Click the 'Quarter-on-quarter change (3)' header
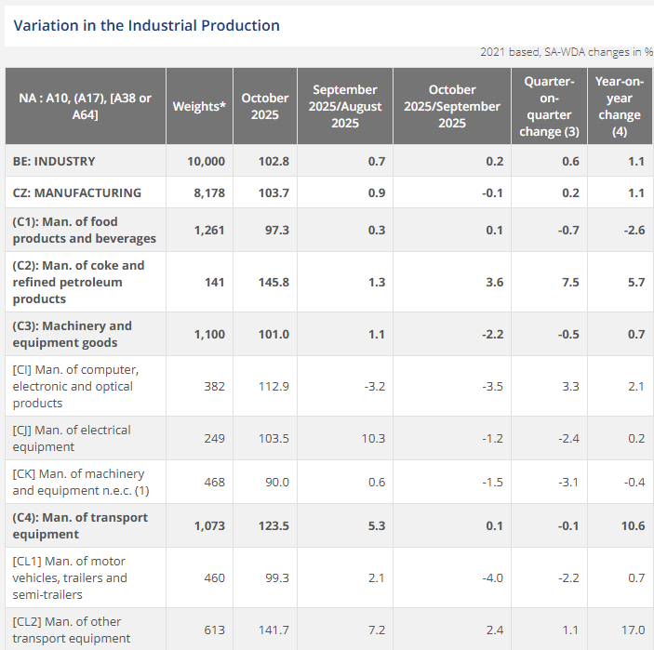Screen dimensions: 654x650 tap(549, 106)
